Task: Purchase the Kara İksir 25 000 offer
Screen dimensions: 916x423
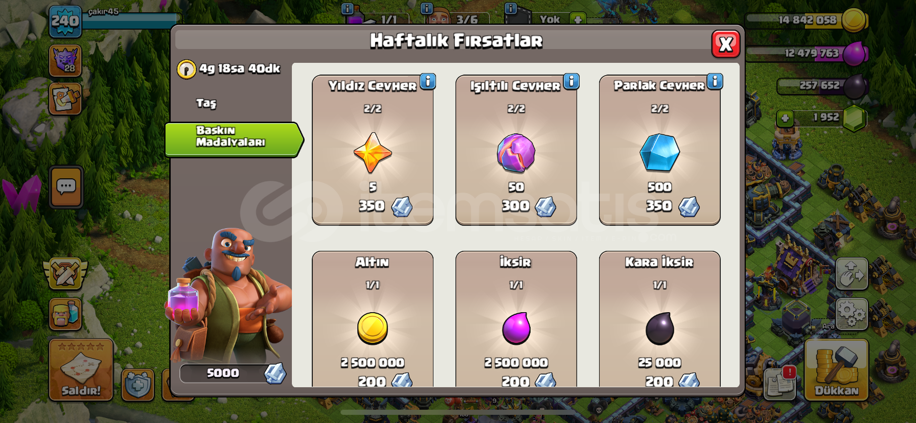Action: click(x=660, y=319)
